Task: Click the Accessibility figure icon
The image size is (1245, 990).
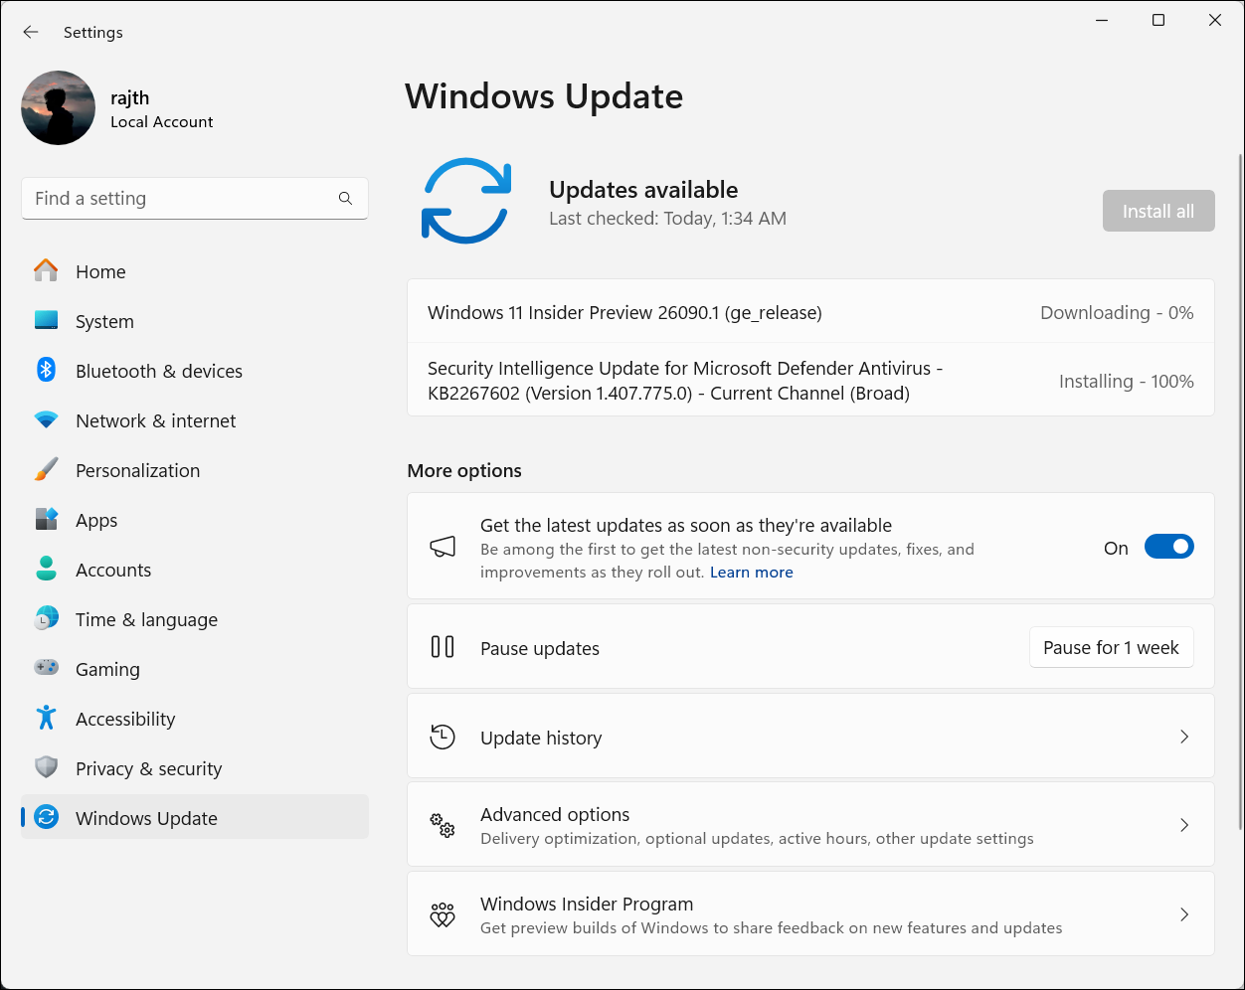Action: tap(46, 718)
